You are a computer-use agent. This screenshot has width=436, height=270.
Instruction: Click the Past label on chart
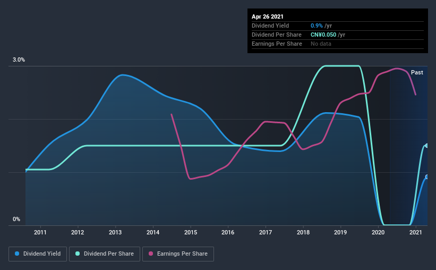(x=417, y=72)
